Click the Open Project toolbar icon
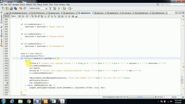The height and width of the screenshot is (104, 185). (11, 8)
